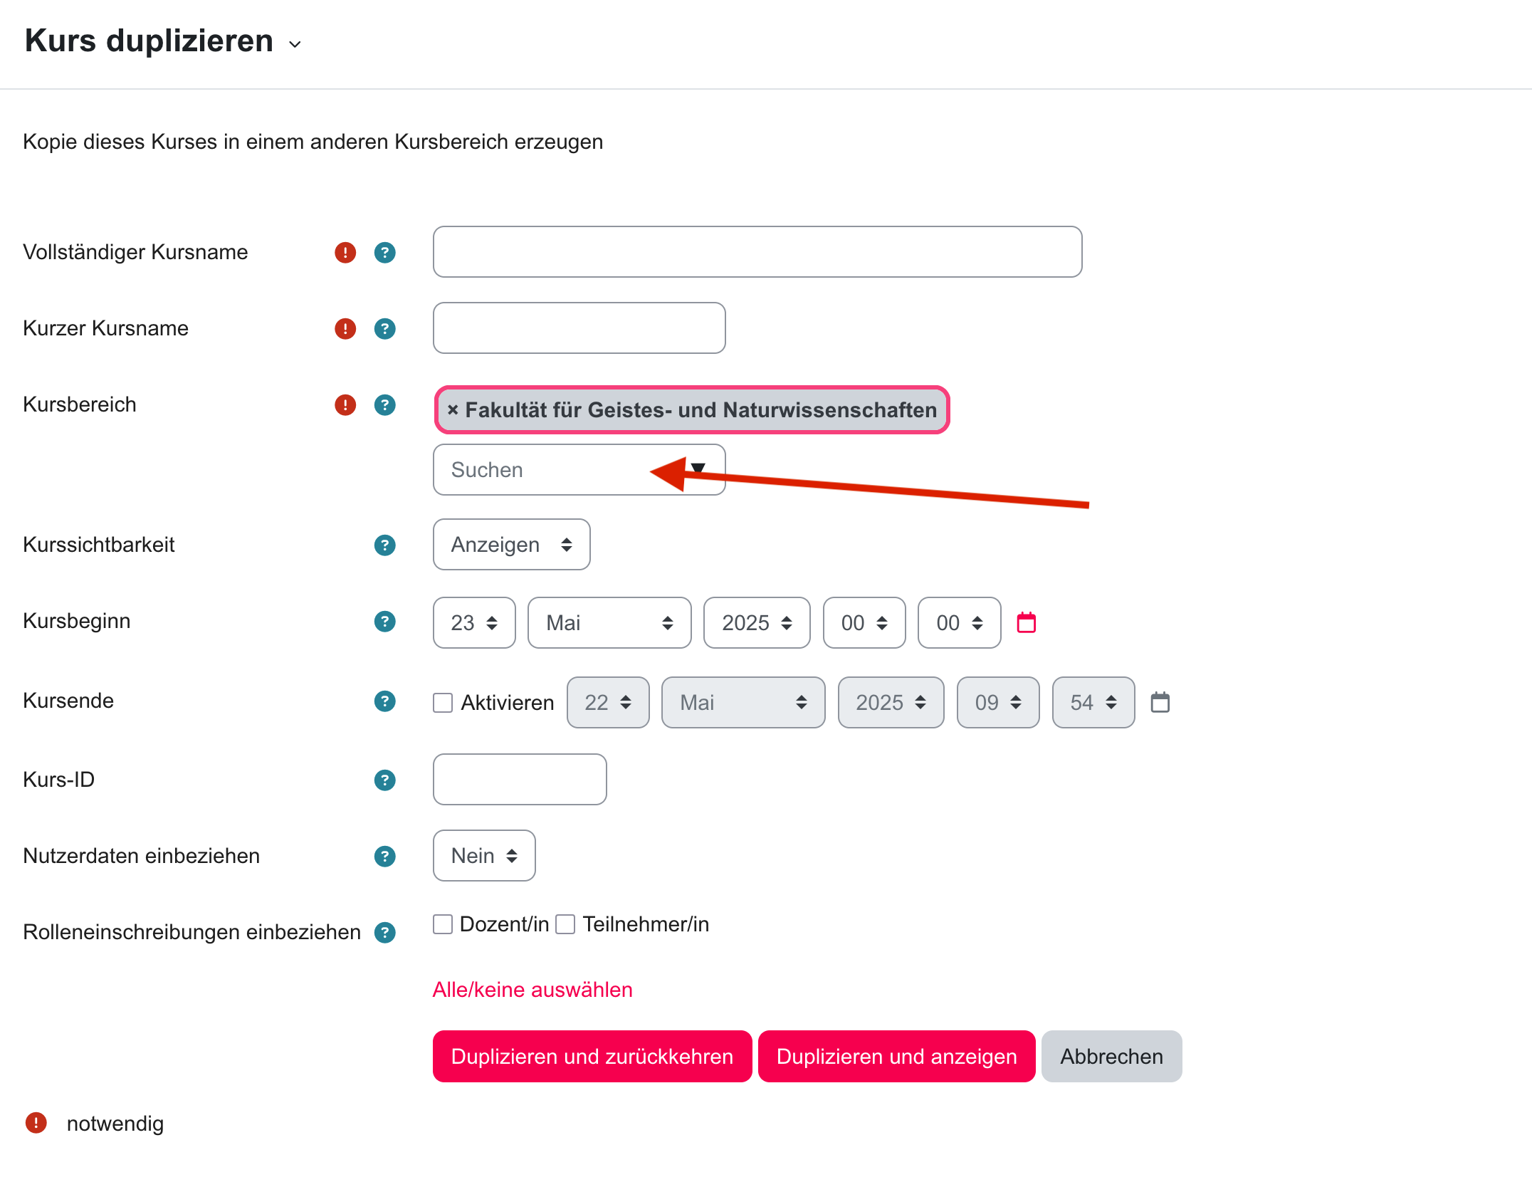Open Nutzerdaten einbeziehen Nein dropdown

click(484, 856)
